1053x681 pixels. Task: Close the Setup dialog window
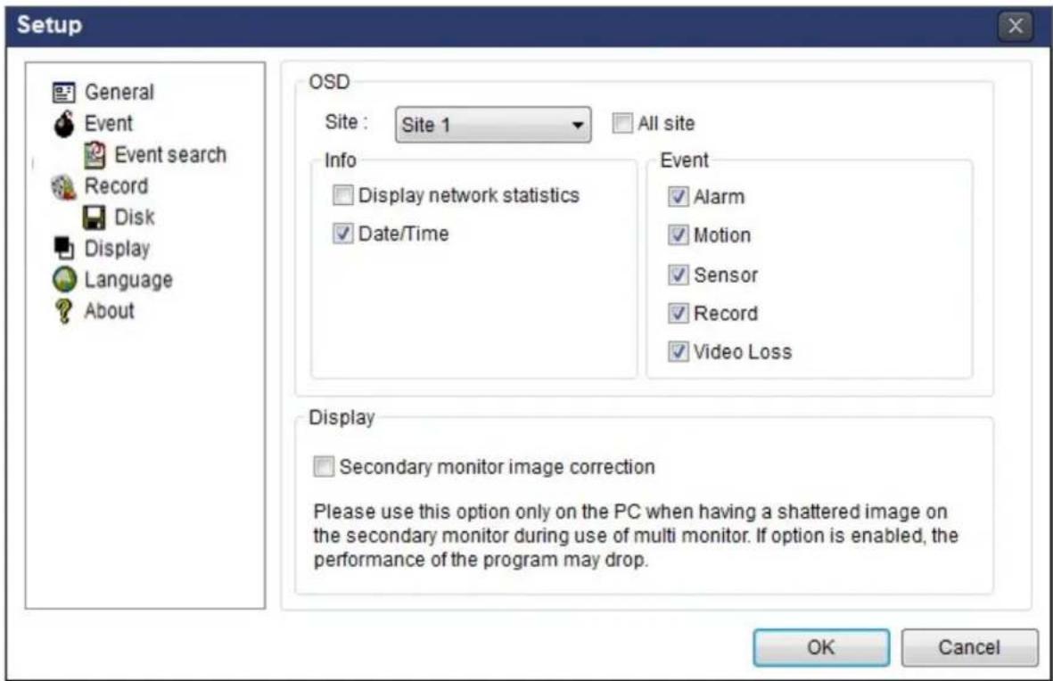point(1016,26)
